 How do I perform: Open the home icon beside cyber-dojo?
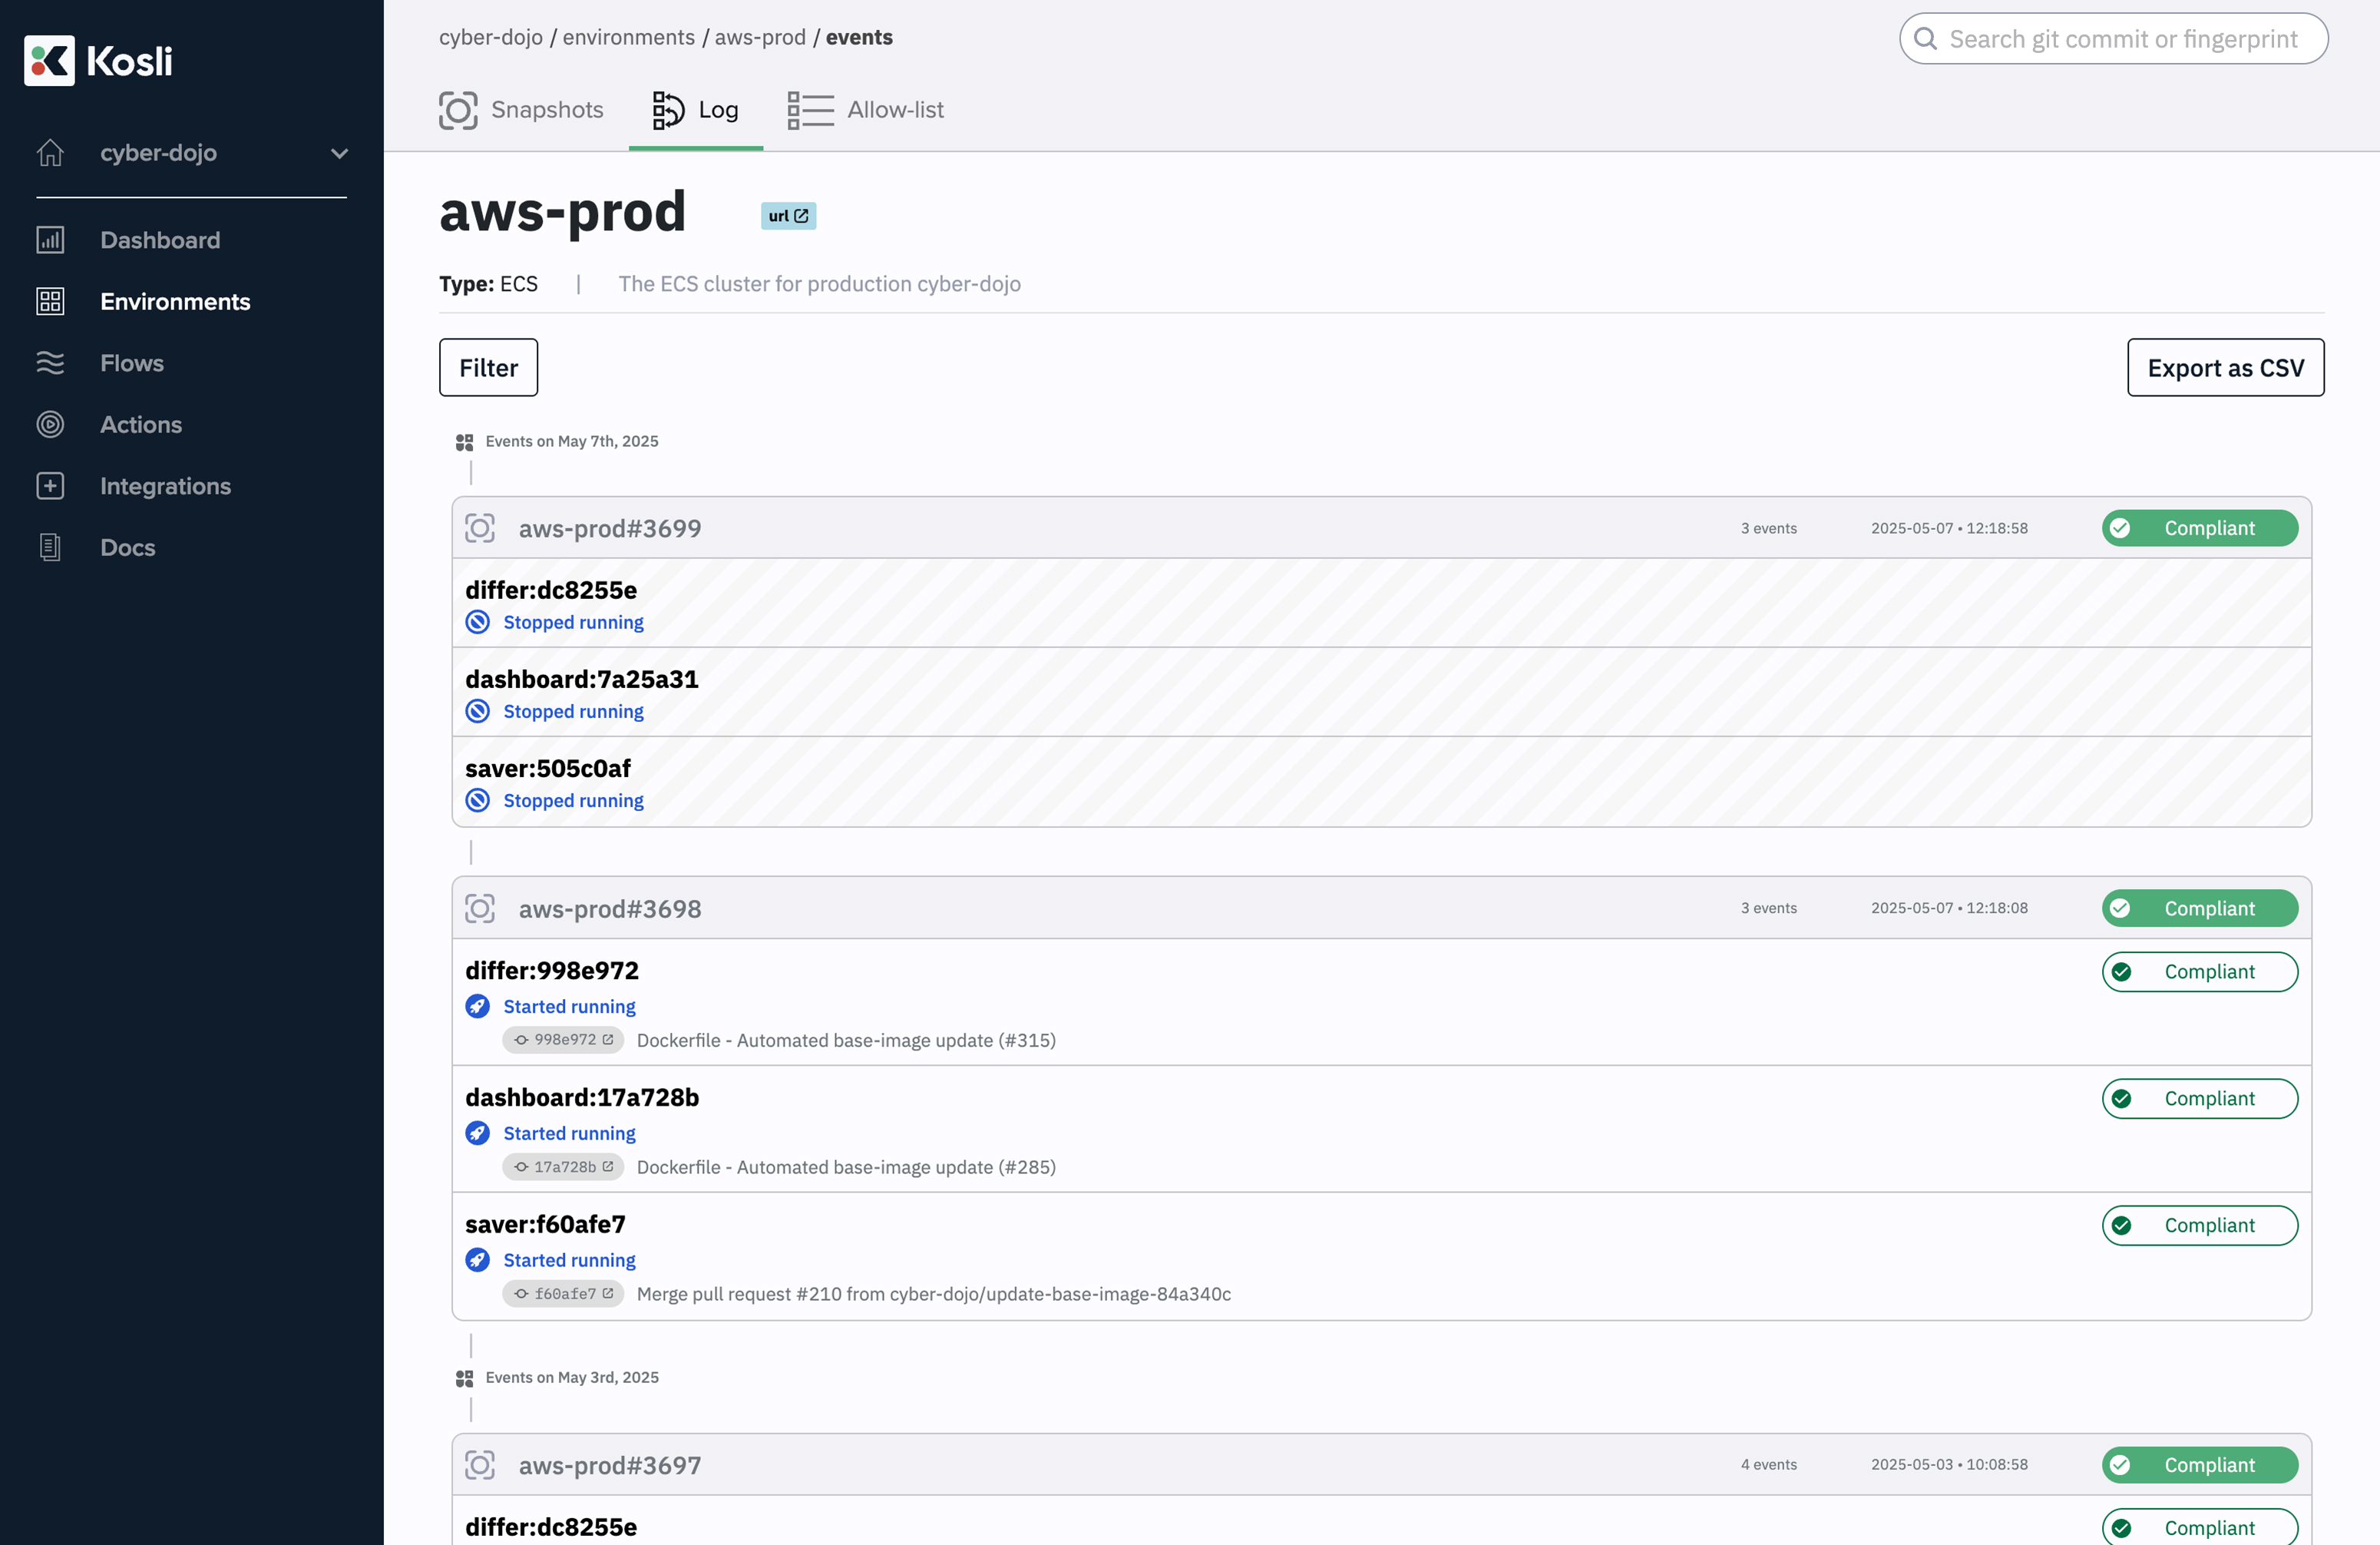tap(50, 153)
